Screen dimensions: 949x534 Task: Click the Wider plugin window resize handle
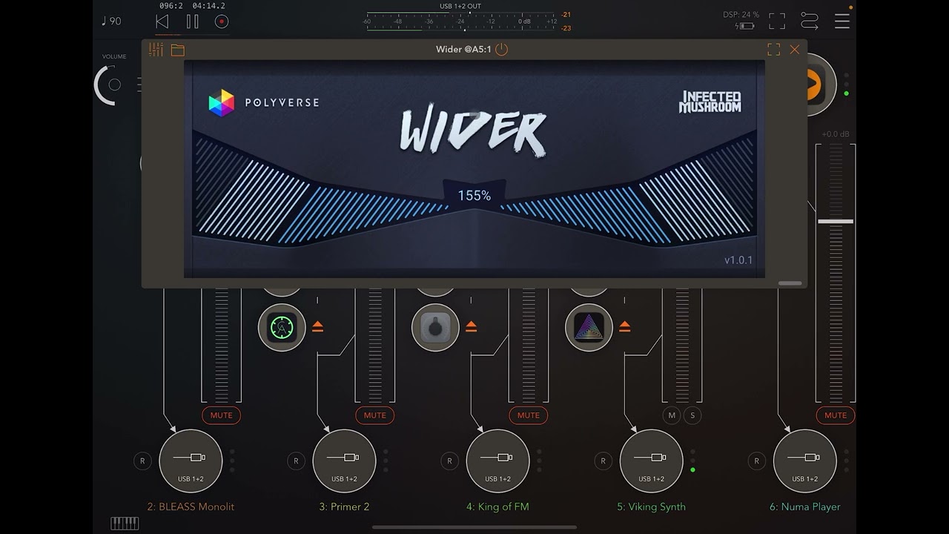(790, 283)
